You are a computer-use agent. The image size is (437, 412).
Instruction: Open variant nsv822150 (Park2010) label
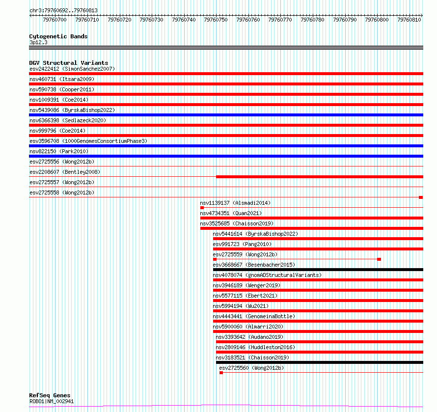59,151
